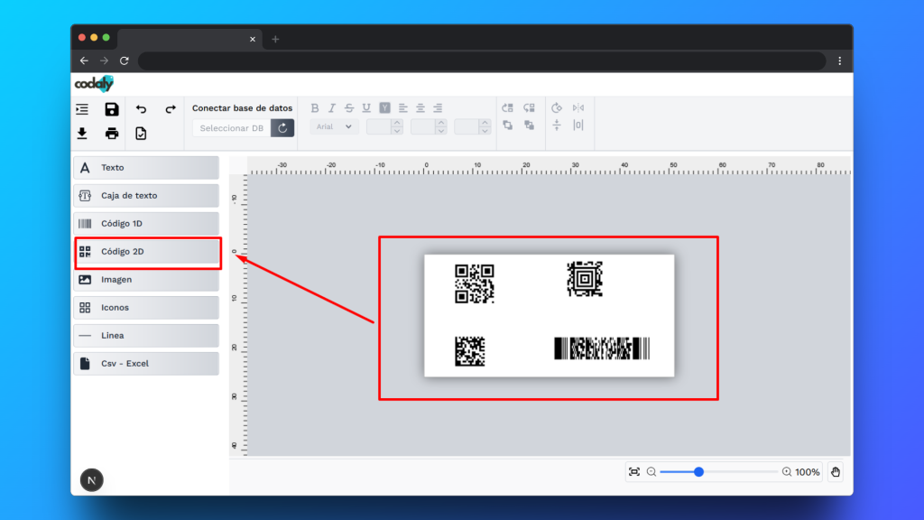Image resolution: width=924 pixels, height=520 pixels.
Task: Download the label design
Action: [82, 134]
